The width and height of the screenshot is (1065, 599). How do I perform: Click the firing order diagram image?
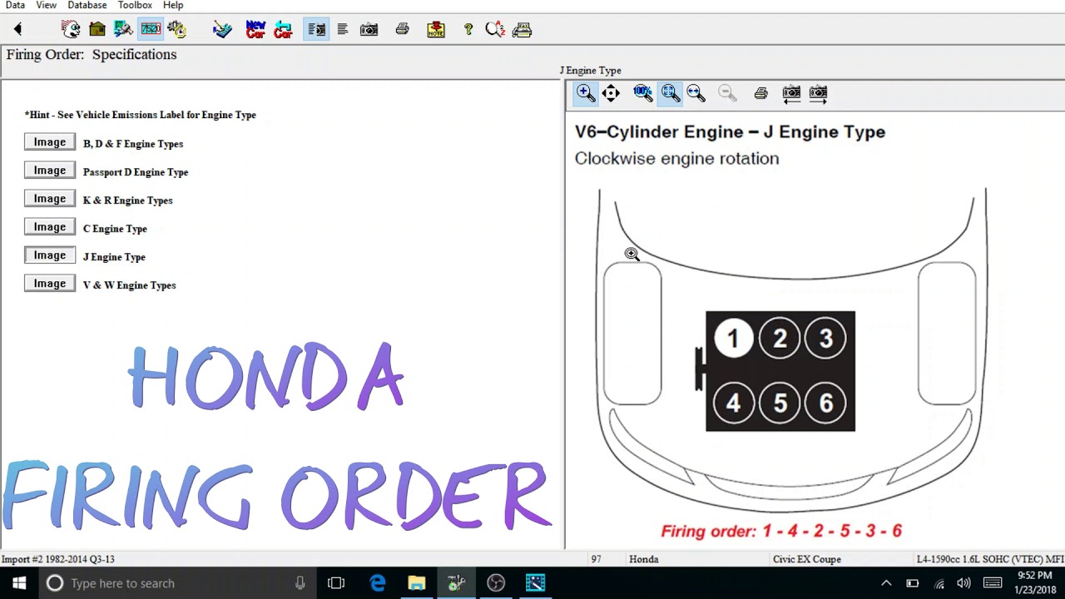792,349
